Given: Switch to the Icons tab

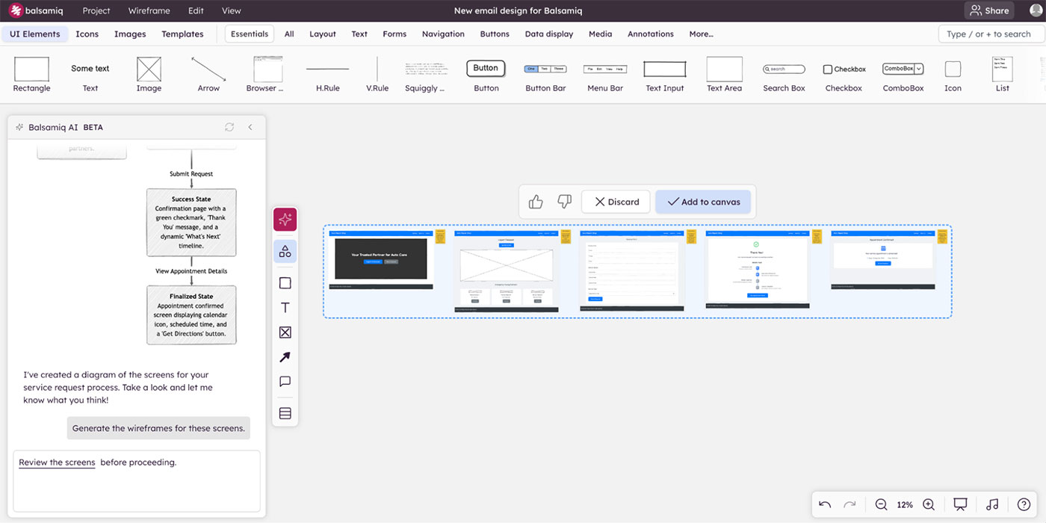Looking at the screenshot, I should pos(87,34).
